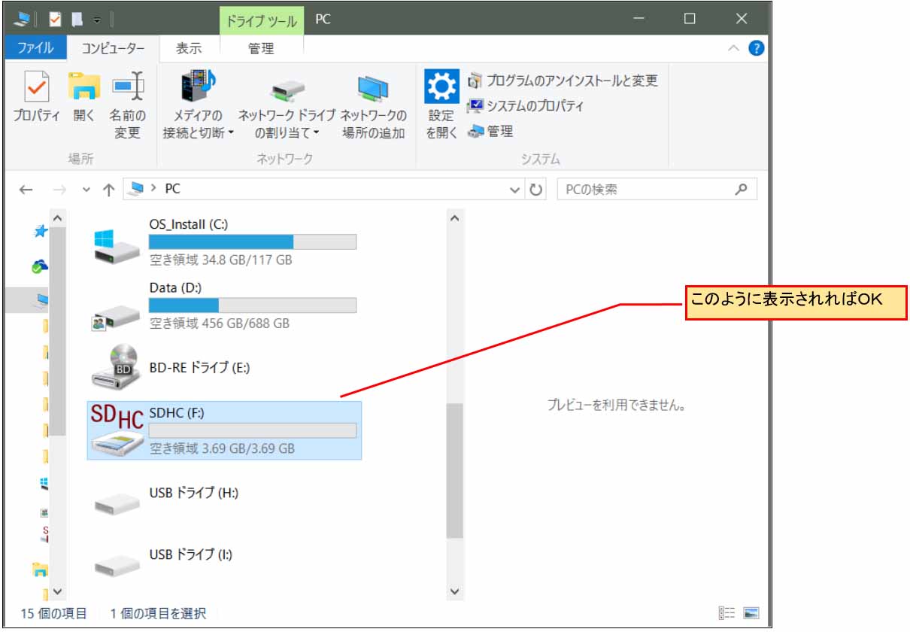Expand the Map network drive (ネットワークドライブの割り当て) dropdown
This screenshot has height=632, width=910.
point(317,134)
